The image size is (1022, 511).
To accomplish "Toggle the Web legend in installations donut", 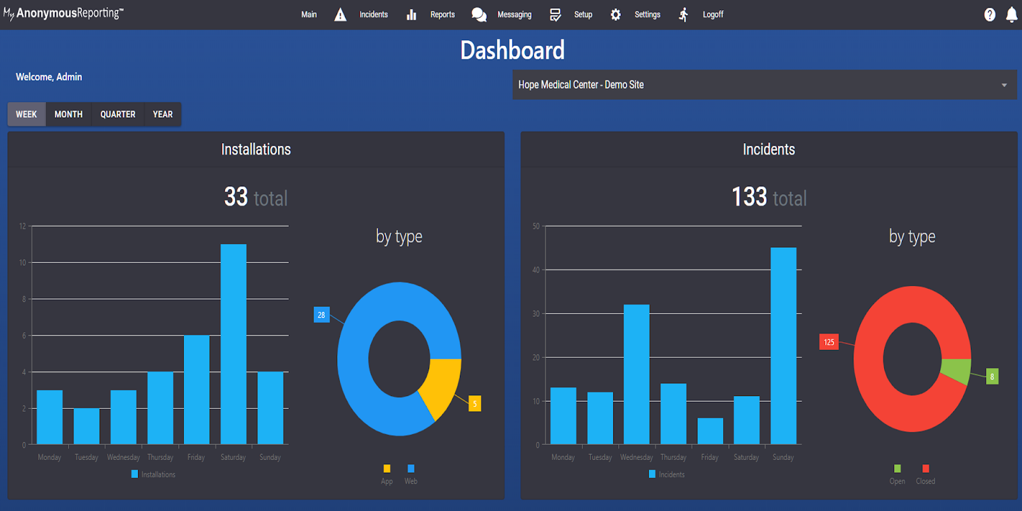I will point(411,475).
